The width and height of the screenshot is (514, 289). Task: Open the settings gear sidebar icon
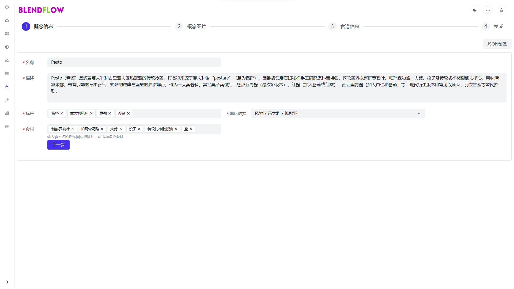coord(7,127)
